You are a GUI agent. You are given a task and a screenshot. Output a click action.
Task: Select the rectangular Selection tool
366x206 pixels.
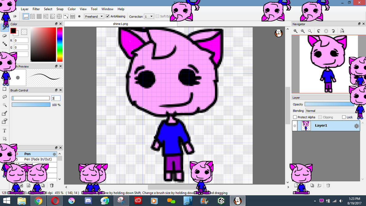(4, 89)
